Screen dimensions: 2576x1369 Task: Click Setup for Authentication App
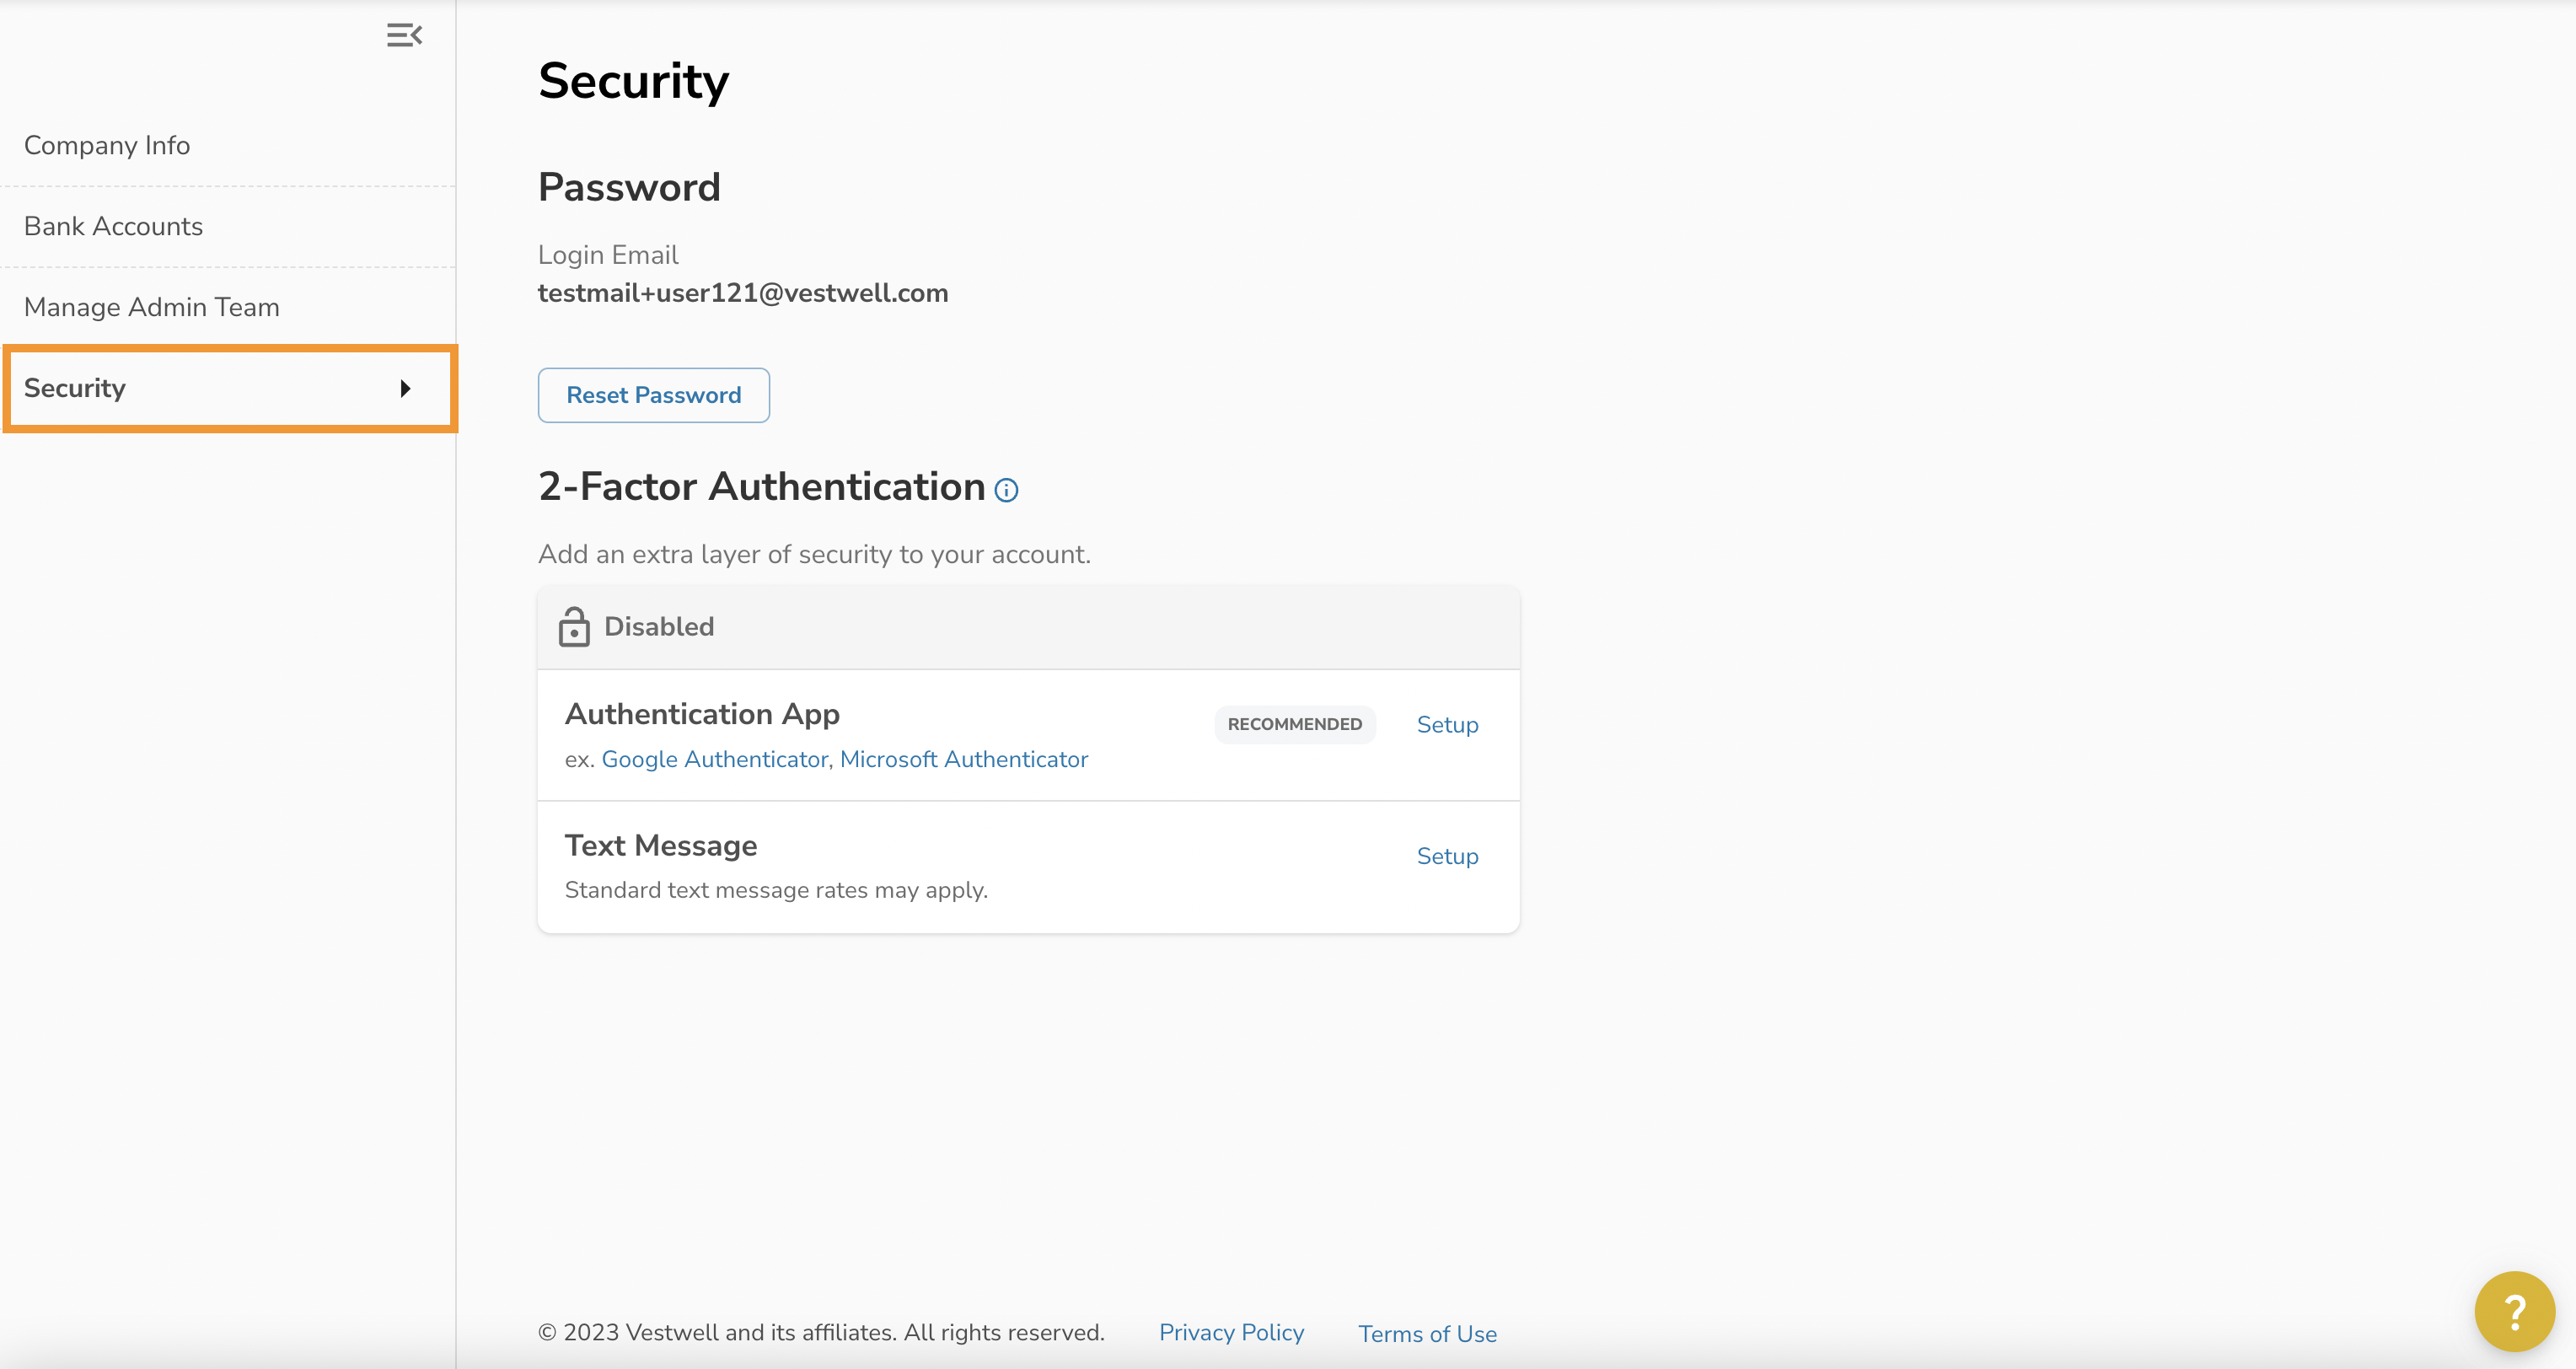pyautogui.click(x=1447, y=725)
